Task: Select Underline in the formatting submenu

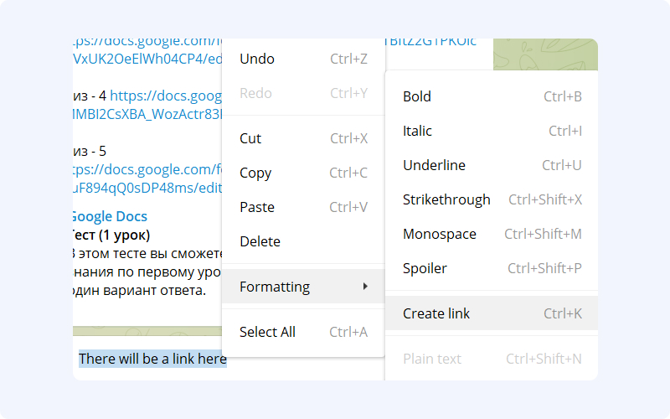Action: [492, 165]
